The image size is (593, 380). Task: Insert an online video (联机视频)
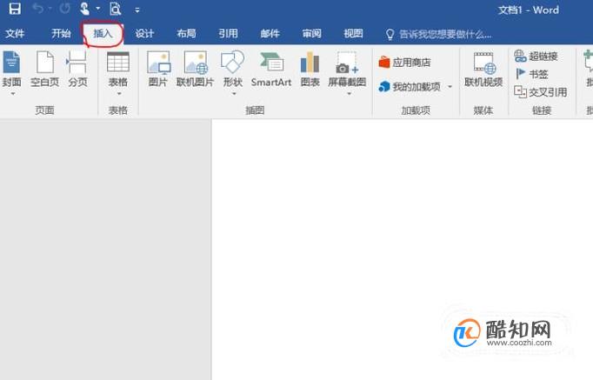pyautogui.click(x=483, y=70)
